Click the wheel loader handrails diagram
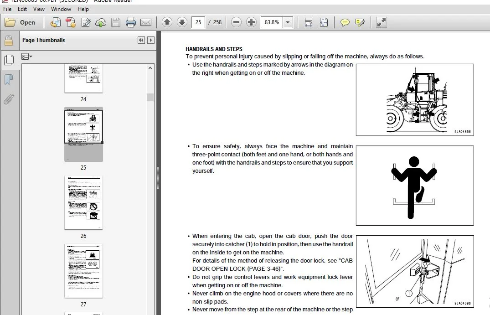This screenshot has height=315, width=490. click(x=415, y=100)
